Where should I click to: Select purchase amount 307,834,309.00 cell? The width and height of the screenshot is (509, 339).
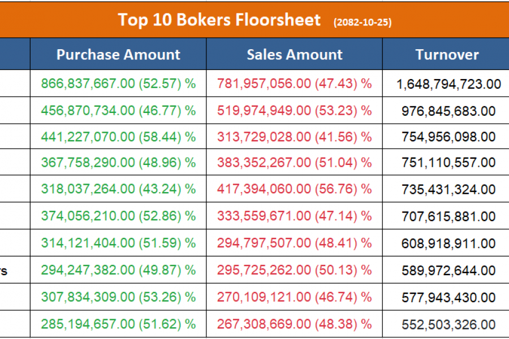[118, 297]
